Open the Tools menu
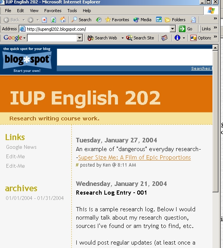The width and height of the screenshot is (223, 248). (x=72, y=11)
